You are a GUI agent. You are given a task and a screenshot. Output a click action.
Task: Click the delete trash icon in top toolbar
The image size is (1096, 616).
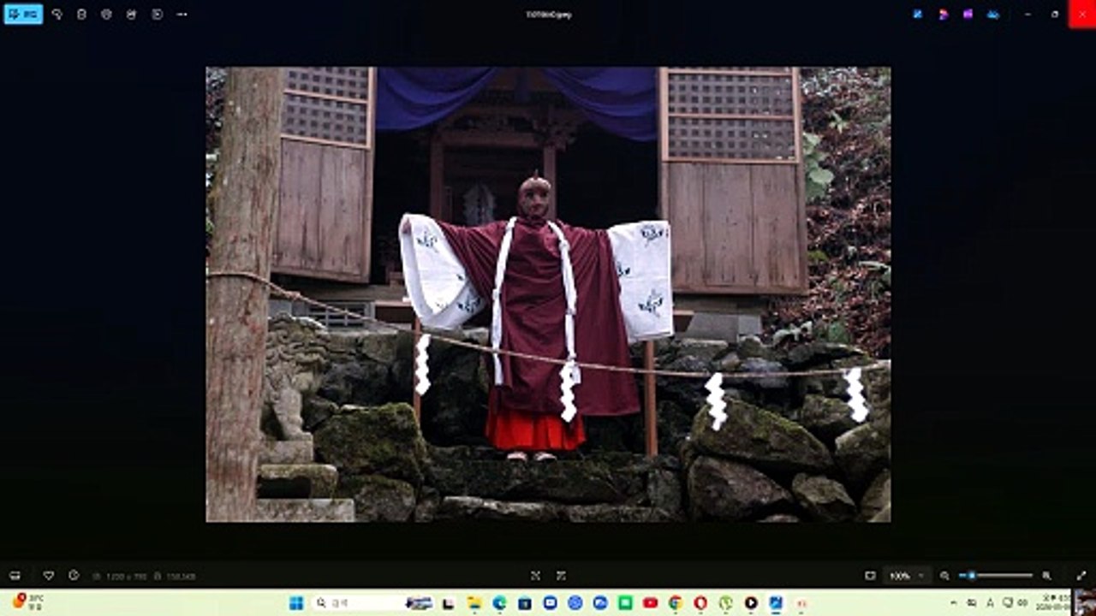[x=81, y=14]
